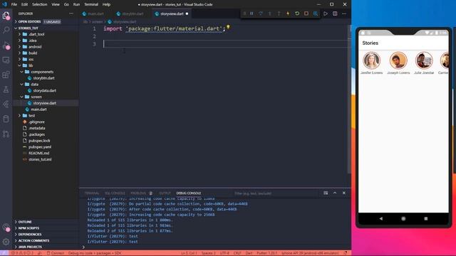
Task: Collapse the lib folder
Action: click(31, 65)
